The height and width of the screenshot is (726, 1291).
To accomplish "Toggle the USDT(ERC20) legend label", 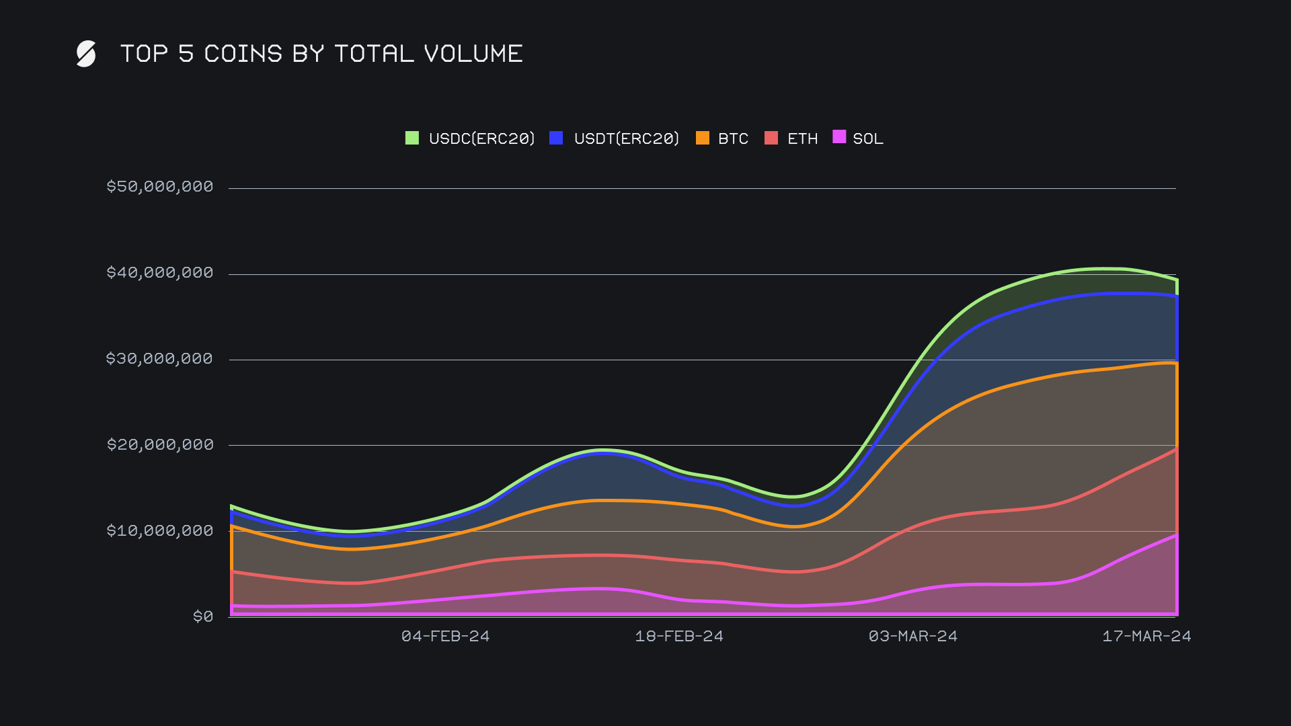I will (626, 138).
